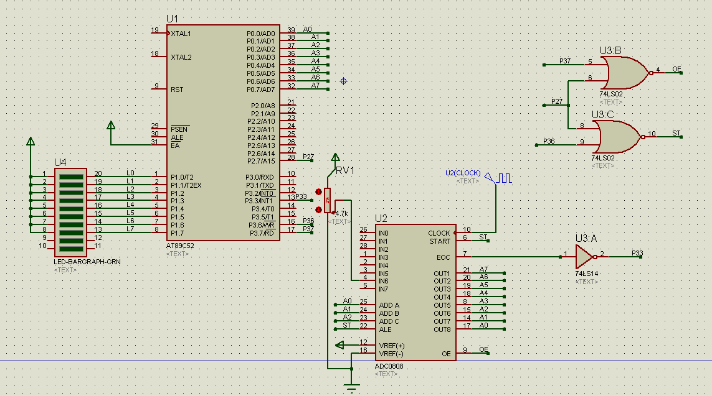Viewport: 712px width, 396px height.
Task: Click the blue crosshair marker near P0.7/AD7
Action: [343, 81]
